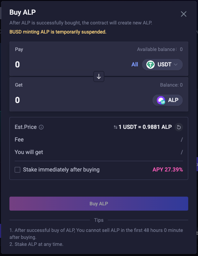This screenshot has height=256, width=198.
Task: Click the Stake immediately after buying label
Action: pyautogui.click(x=61, y=170)
